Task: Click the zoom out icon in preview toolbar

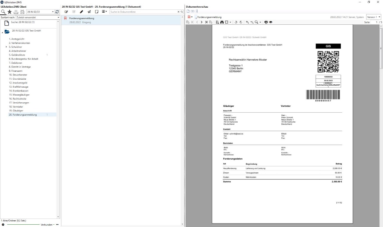Action: click(x=252, y=22)
